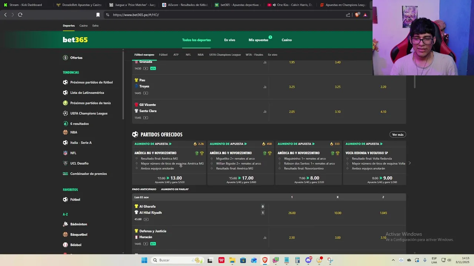
Task: Open File Explorer from the taskbar
Action: 232,260
